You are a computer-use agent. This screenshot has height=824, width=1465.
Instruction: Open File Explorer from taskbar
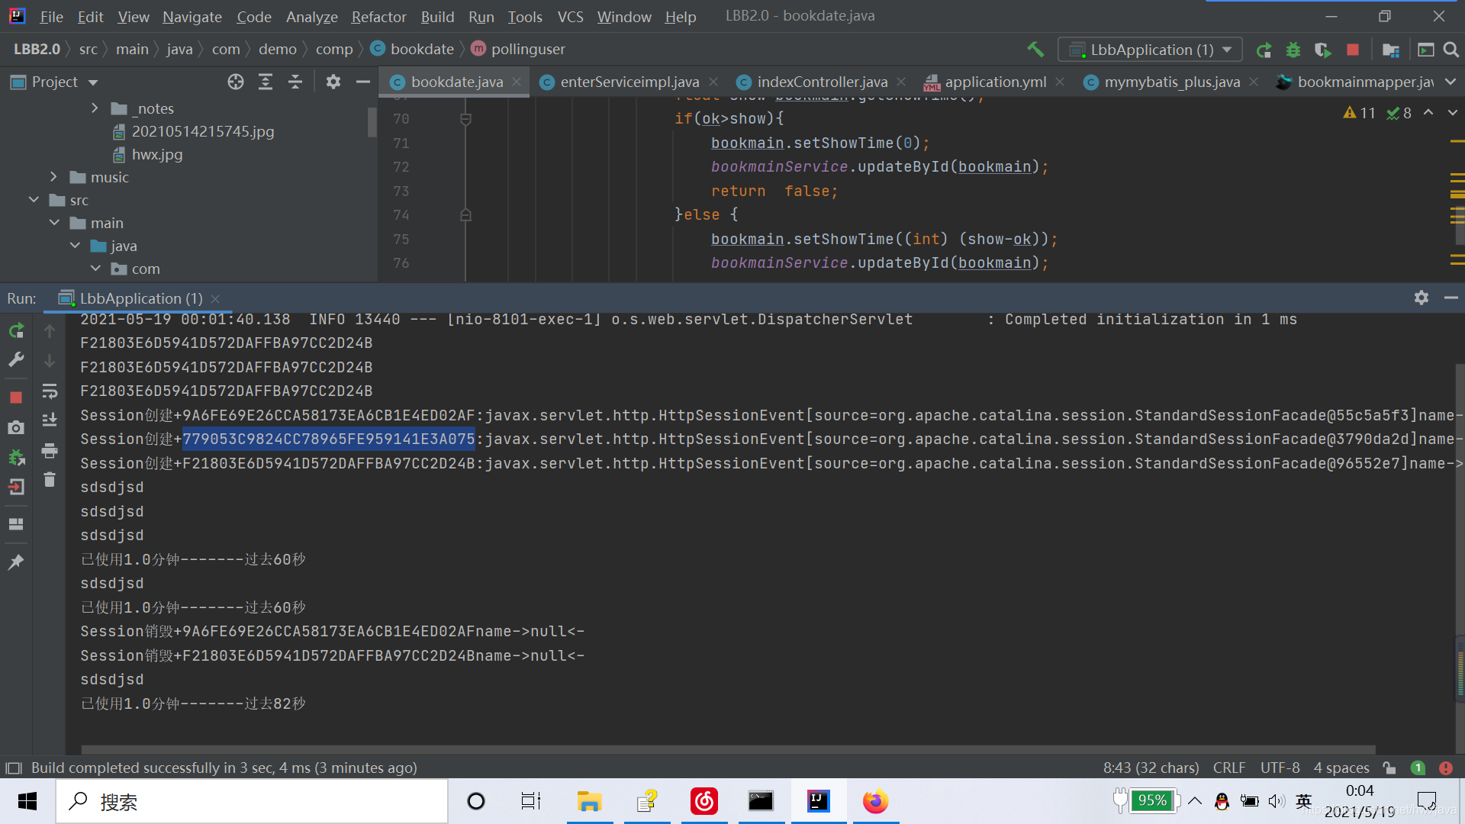click(x=589, y=801)
